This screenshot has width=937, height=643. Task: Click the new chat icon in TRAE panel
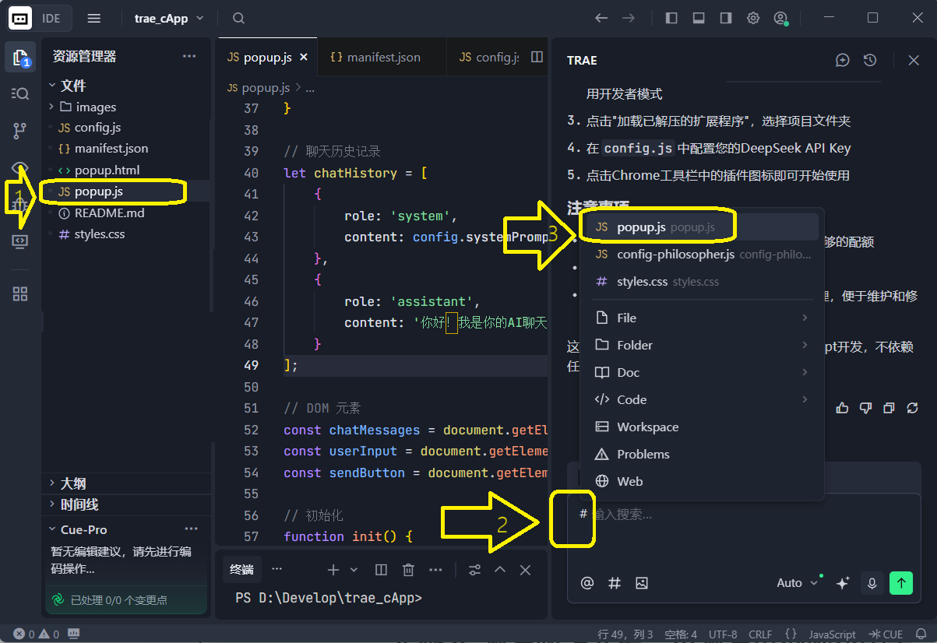(x=842, y=60)
